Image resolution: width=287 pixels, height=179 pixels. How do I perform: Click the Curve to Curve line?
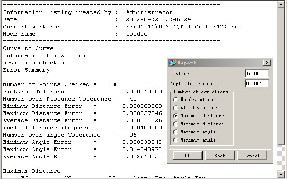(x=28, y=48)
